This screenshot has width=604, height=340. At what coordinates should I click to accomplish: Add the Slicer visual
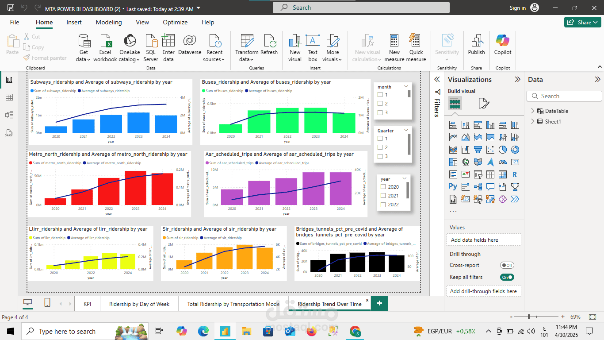pyautogui.click(x=478, y=174)
